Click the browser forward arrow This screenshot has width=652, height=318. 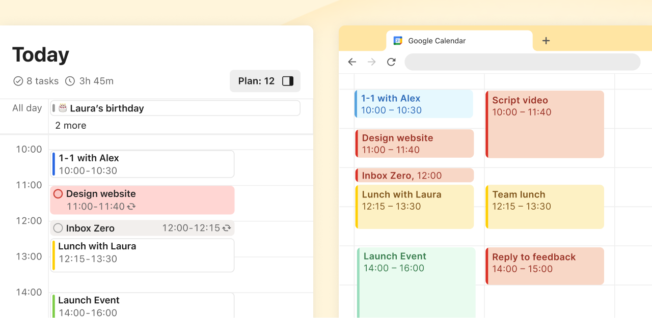(371, 62)
